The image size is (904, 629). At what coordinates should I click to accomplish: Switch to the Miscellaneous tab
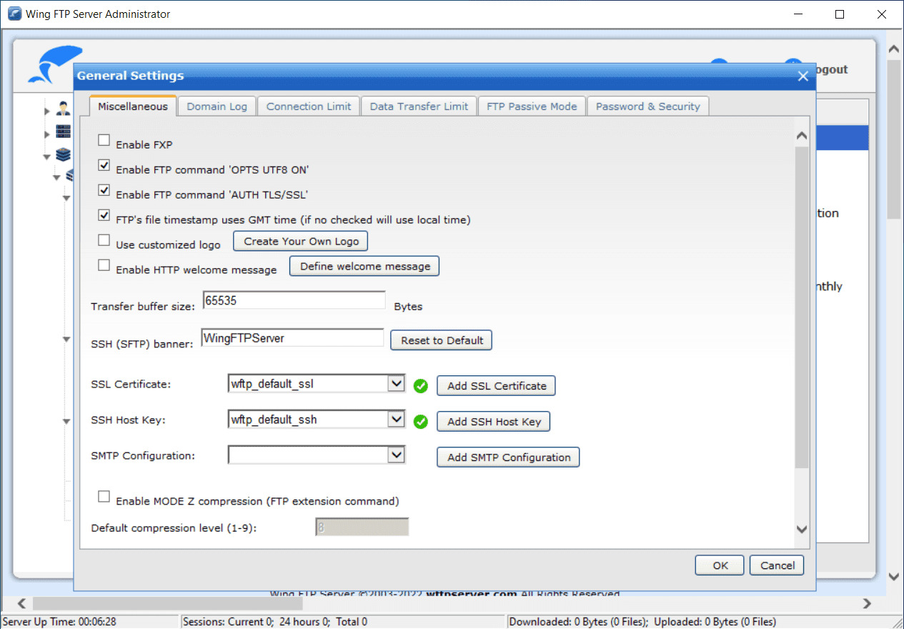(x=133, y=107)
